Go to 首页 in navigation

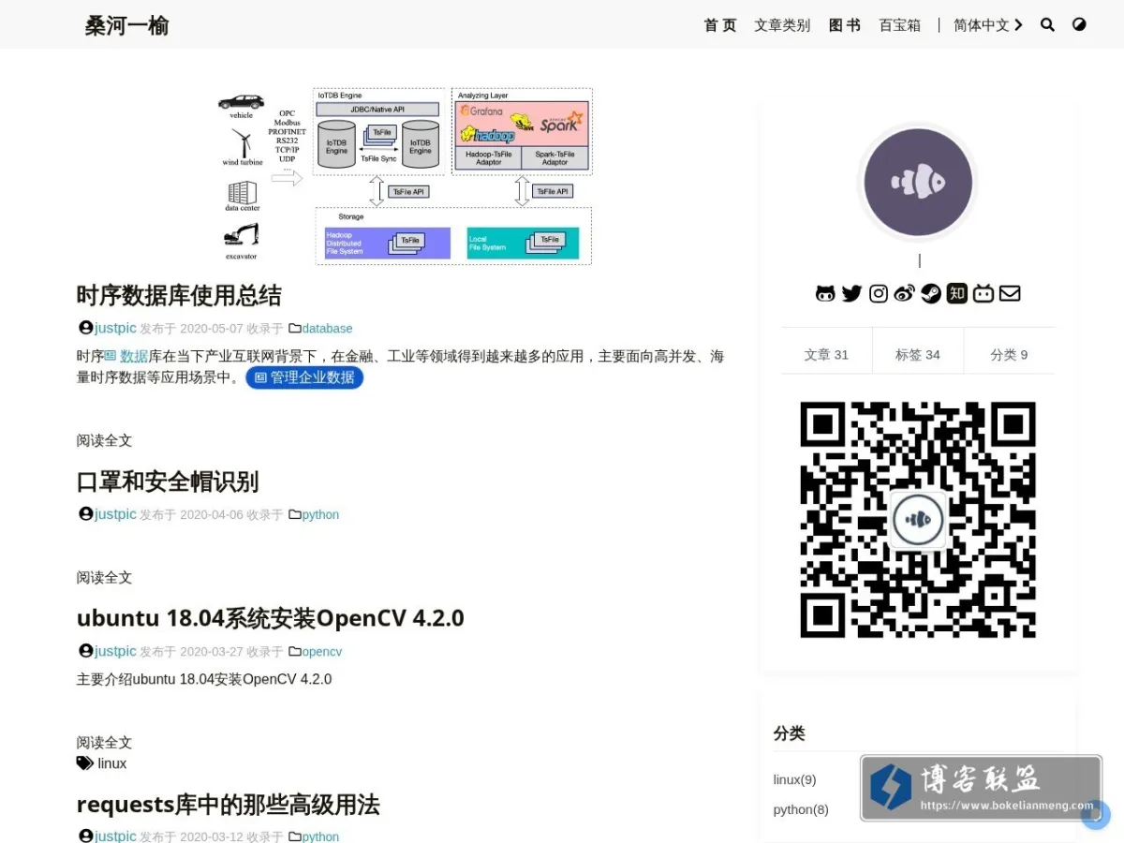click(x=720, y=25)
